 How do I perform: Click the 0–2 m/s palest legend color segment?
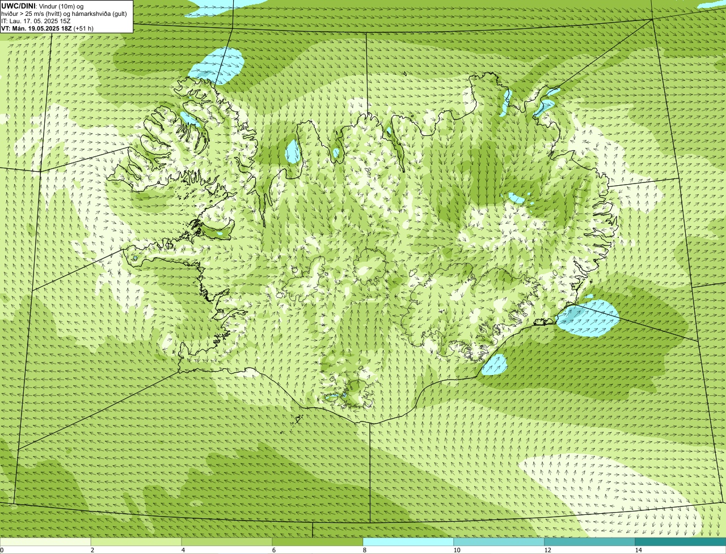[x=45, y=542]
